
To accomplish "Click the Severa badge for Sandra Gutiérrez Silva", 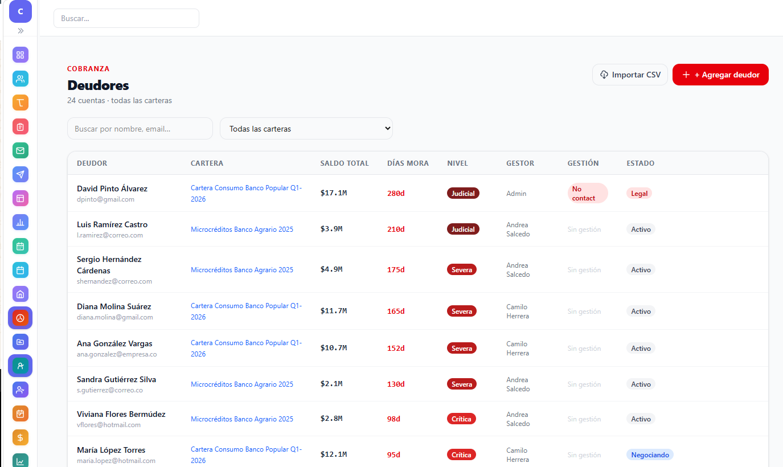I will point(462,384).
